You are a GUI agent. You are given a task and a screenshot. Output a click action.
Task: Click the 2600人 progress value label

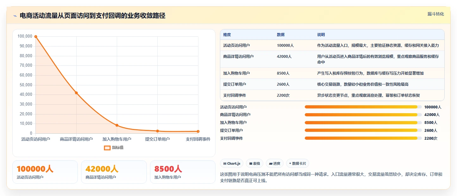click(x=431, y=131)
